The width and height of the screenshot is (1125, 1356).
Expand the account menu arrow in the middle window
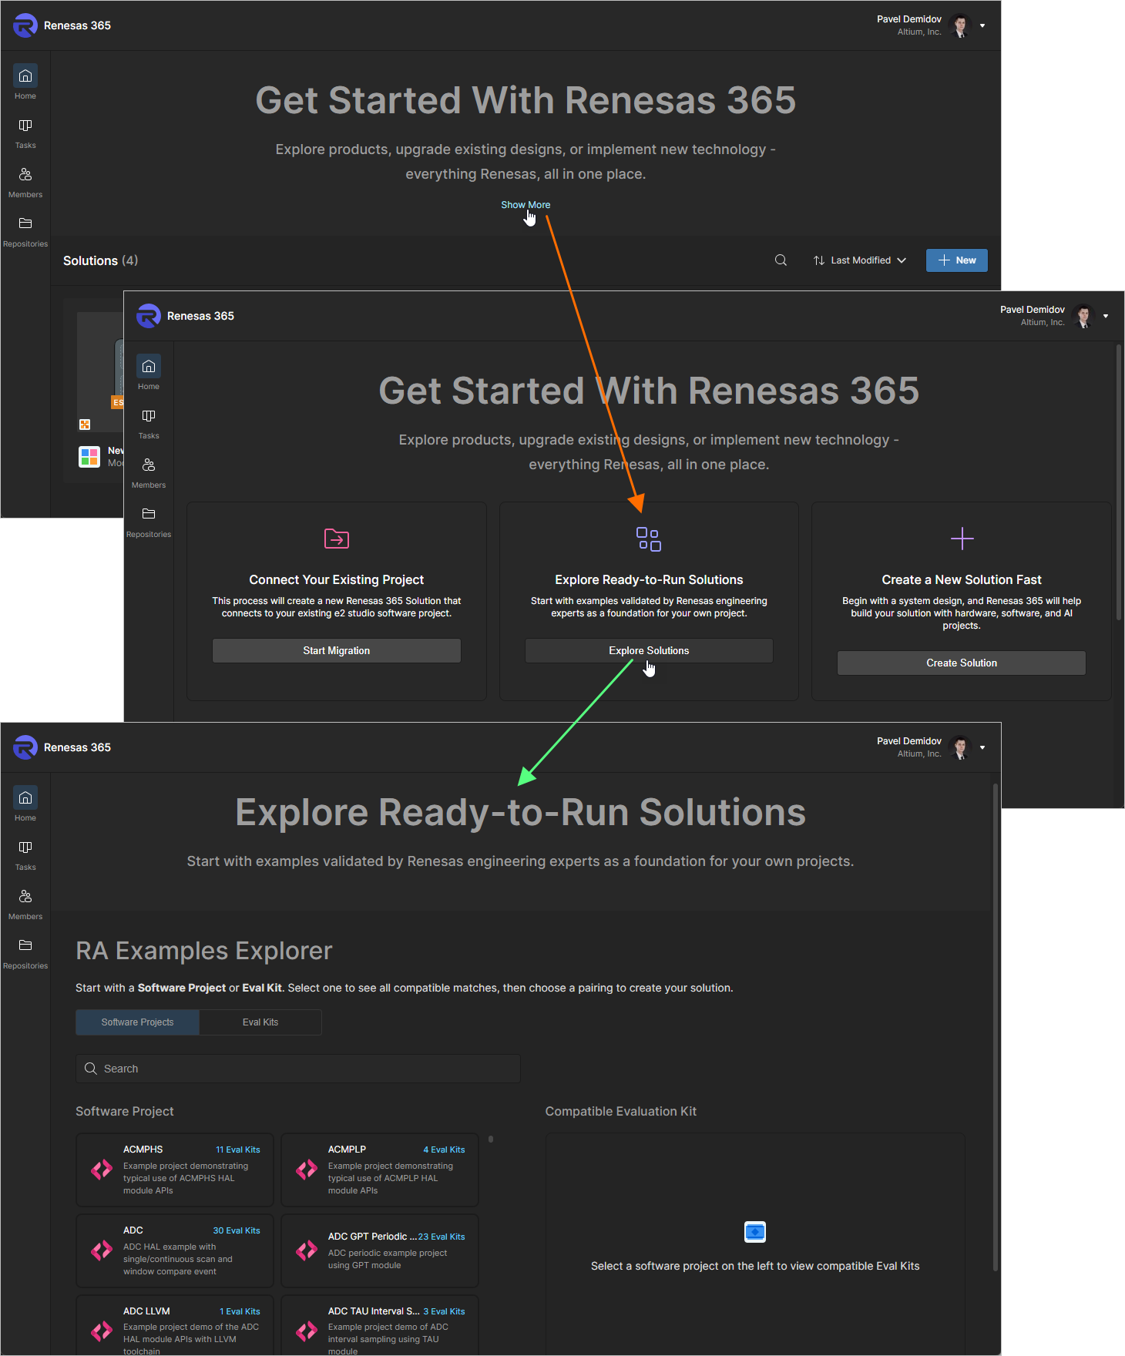(1106, 316)
